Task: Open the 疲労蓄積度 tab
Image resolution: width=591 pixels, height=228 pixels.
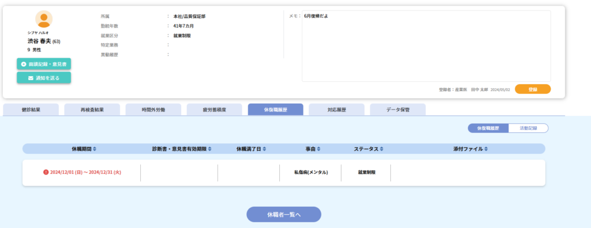Action: [215, 110]
